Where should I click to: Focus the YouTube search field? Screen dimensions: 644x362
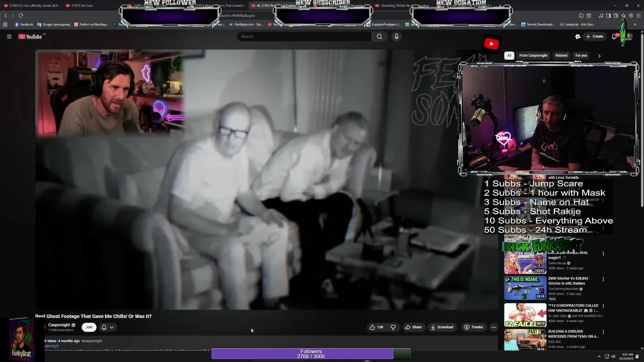coord(304,36)
